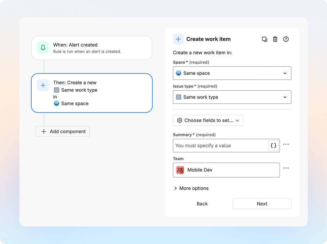This screenshot has width=327, height=244.
Task: Click Same space avatar in Then card
Action: (x=57, y=103)
